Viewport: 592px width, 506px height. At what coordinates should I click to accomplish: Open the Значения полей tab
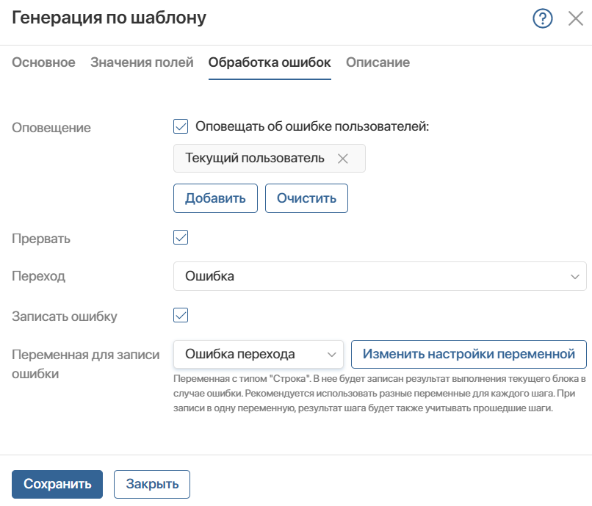[x=142, y=62]
